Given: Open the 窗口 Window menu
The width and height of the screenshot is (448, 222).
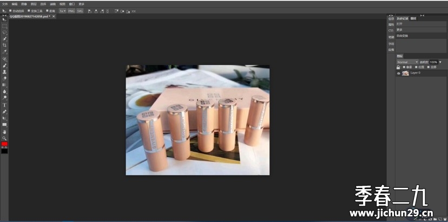Looking at the screenshot, I should (x=72, y=4).
